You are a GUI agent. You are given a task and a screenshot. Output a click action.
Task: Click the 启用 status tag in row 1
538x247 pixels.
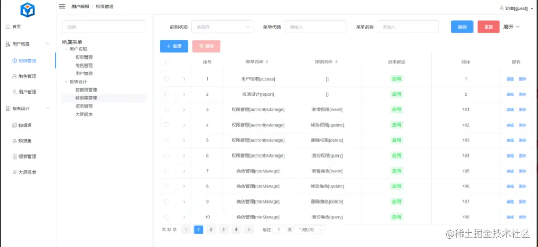pyautogui.click(x=396, y=79)
